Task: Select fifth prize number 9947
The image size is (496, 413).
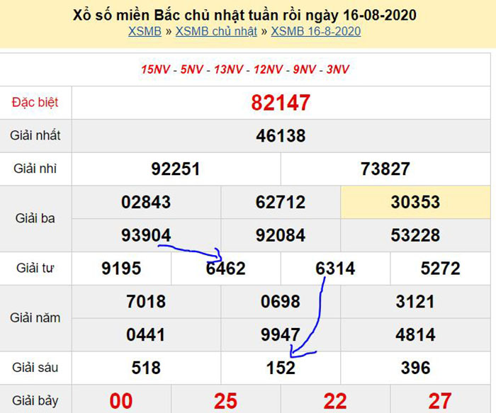Action: (x=281, y=335)
